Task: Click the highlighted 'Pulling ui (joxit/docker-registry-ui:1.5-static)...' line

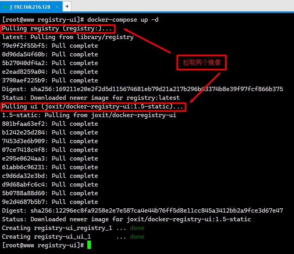Action: coord(93,106)
